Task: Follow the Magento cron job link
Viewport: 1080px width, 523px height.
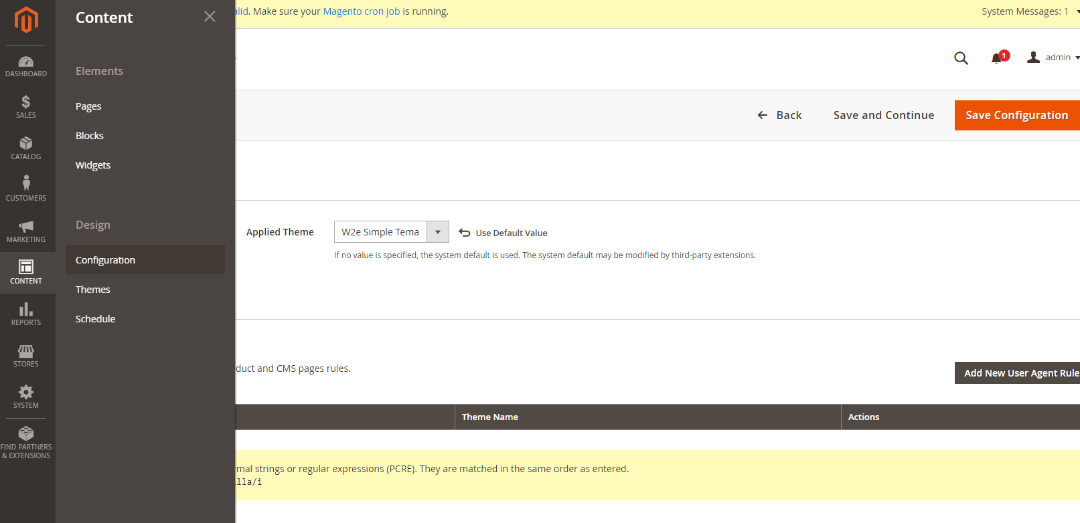Action: tap(362, 11)
